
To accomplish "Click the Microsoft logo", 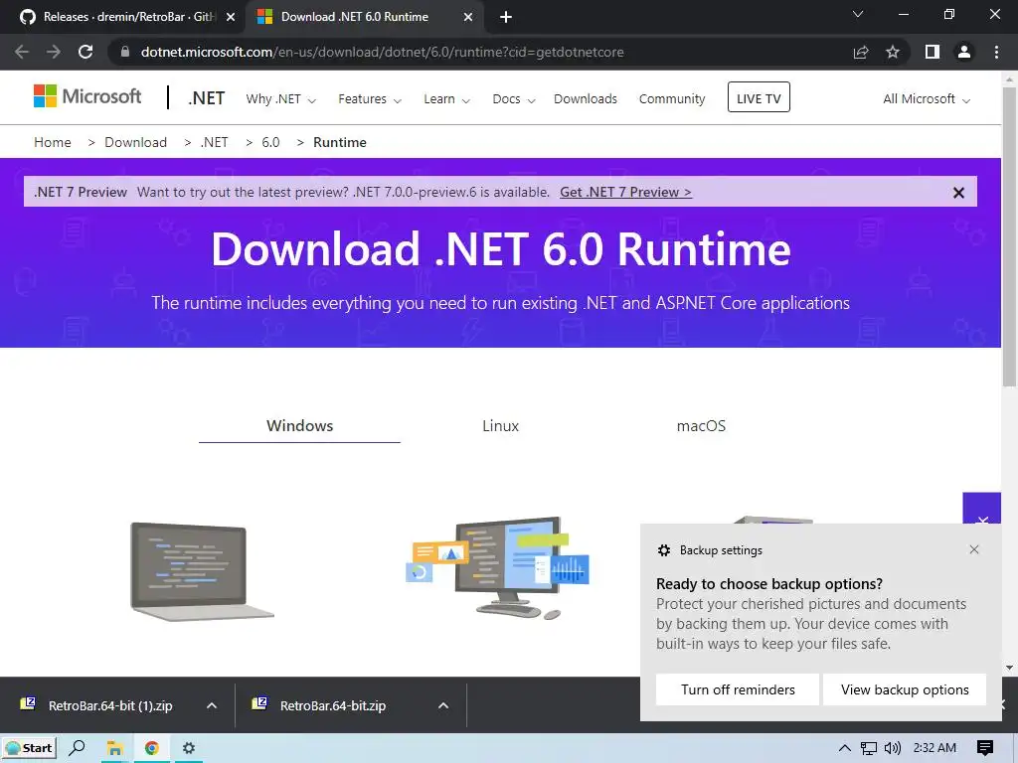I will 87,96.
